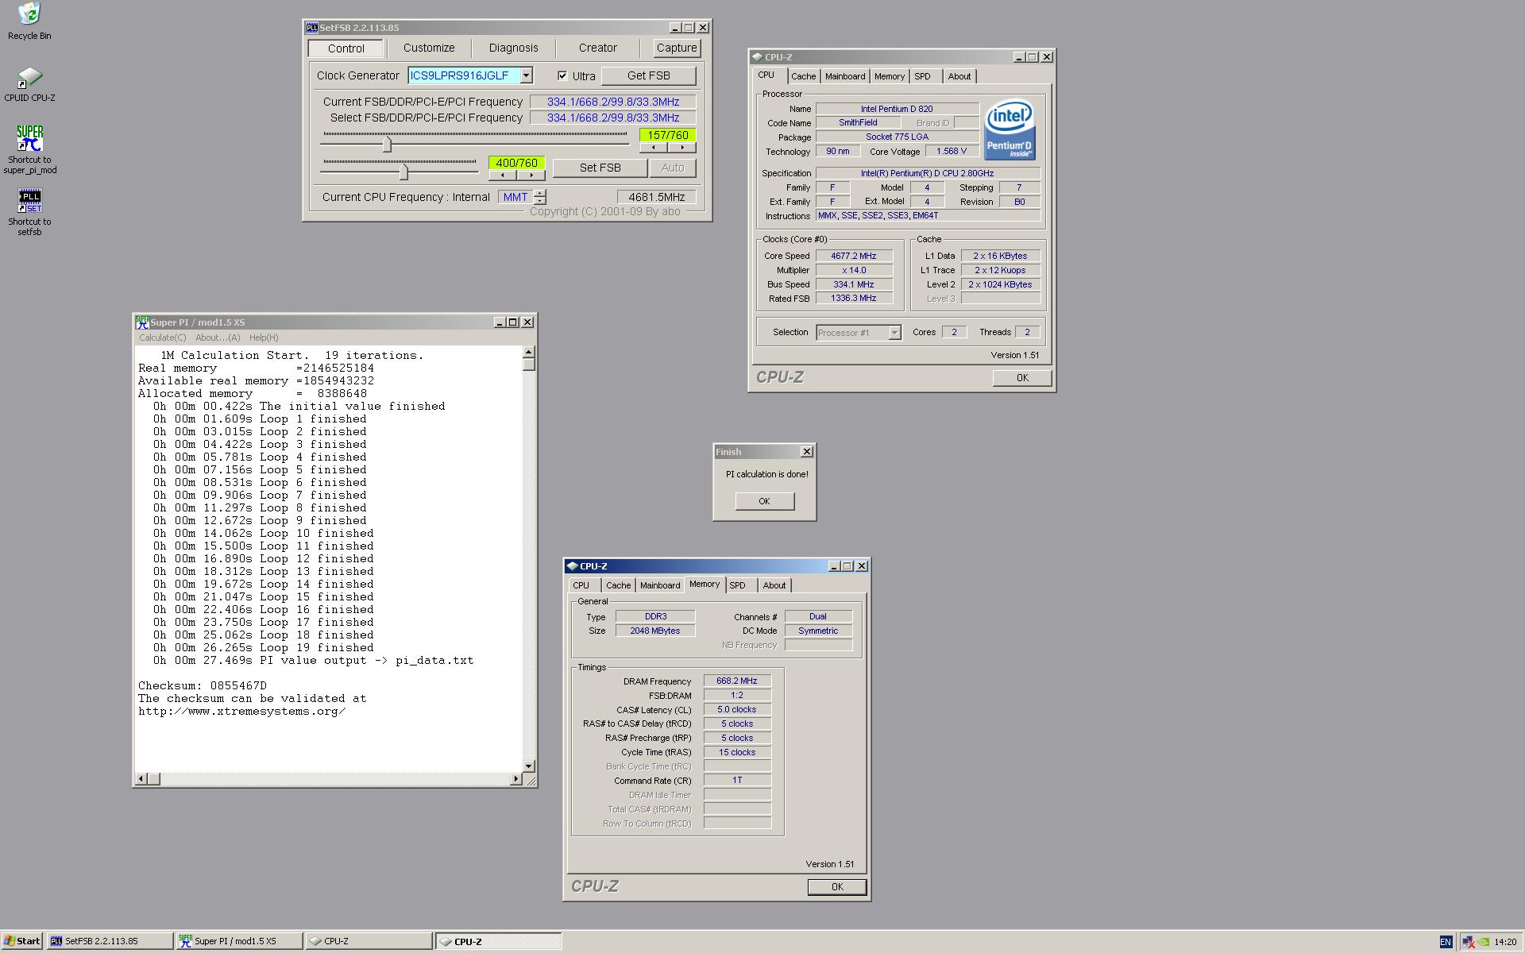Screen dimensions: 1525x953
Task: Click the upper FSB slider handle
Action: tap(388, 145)
